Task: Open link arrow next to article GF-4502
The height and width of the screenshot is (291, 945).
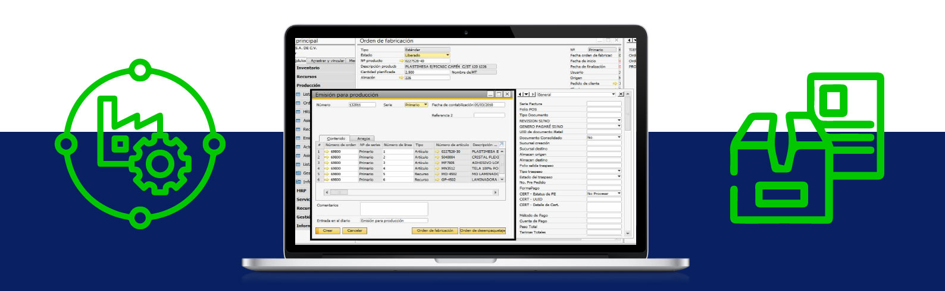Action: [x=437, y=179]
